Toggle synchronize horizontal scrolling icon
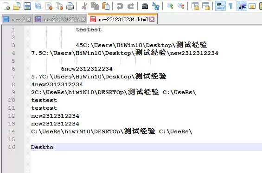The image size is (262, 173). click(206, 6)
